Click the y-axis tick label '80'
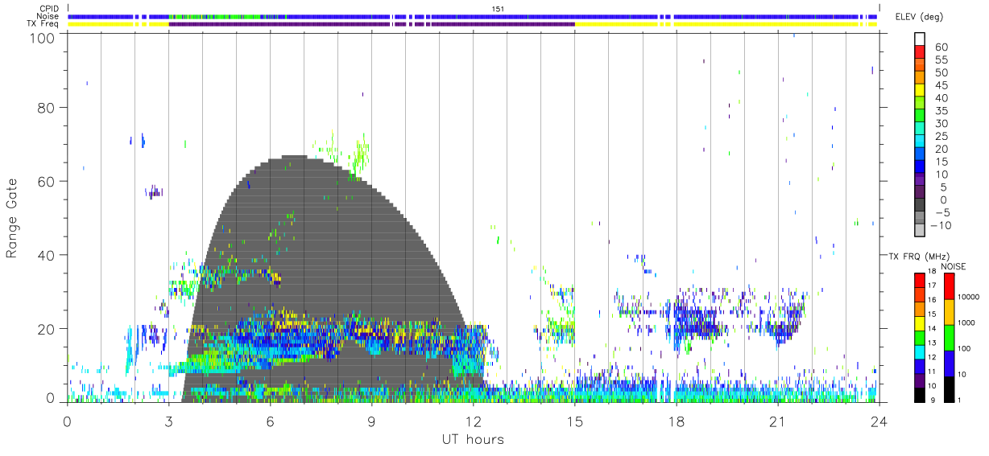The width and height of the screenshot is (989, 456). [x=48, y=107]
